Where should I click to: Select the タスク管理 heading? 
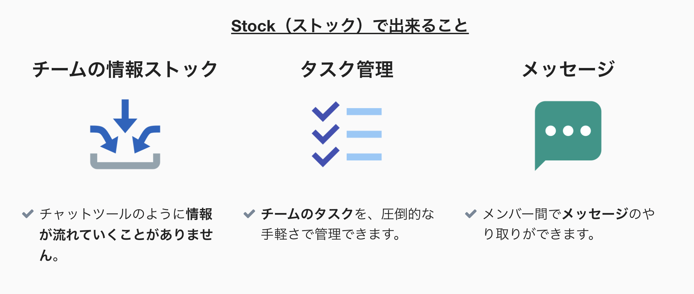pos(347,69)
